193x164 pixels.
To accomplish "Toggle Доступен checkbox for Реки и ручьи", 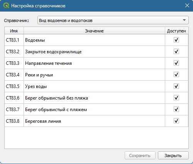I will pos(176,74).
